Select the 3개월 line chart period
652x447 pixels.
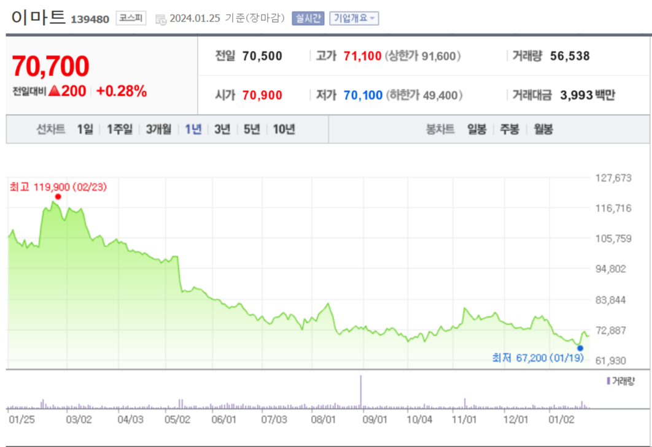pyautogui.click(x=158, y=129)
